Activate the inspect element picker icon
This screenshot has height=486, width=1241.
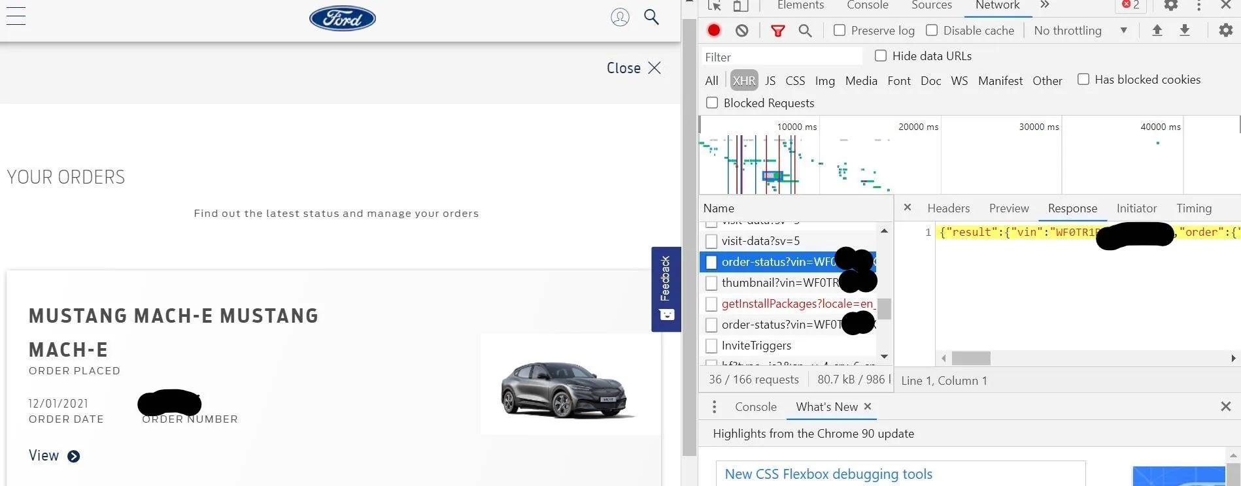pos(714,6)
